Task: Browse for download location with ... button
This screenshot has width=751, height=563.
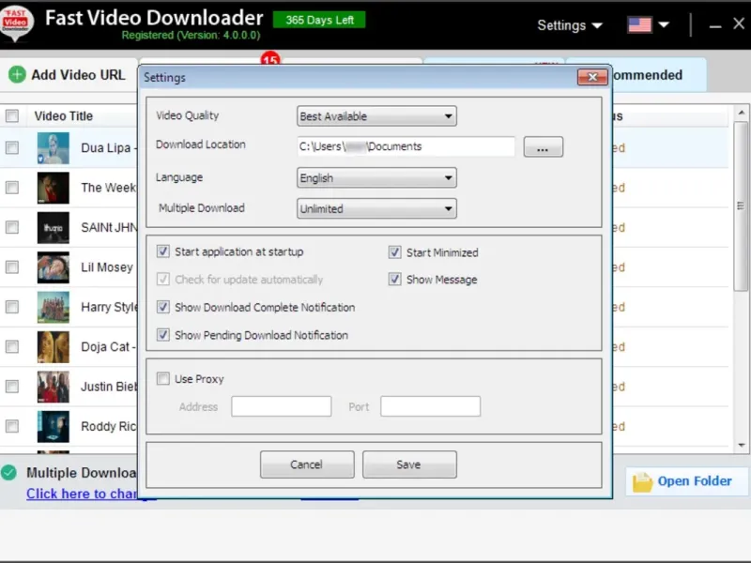Action: 544,147
